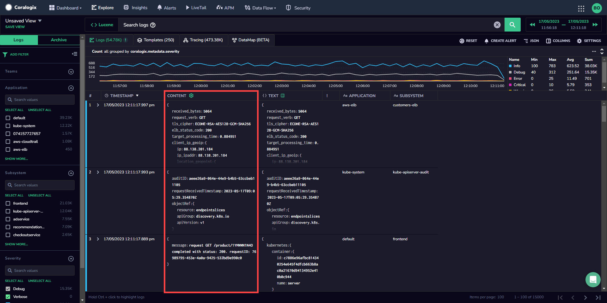Click the Add Filter funnel icon
Image resolution: width=607 pixels, height=303 pixels.
(5, 55)
